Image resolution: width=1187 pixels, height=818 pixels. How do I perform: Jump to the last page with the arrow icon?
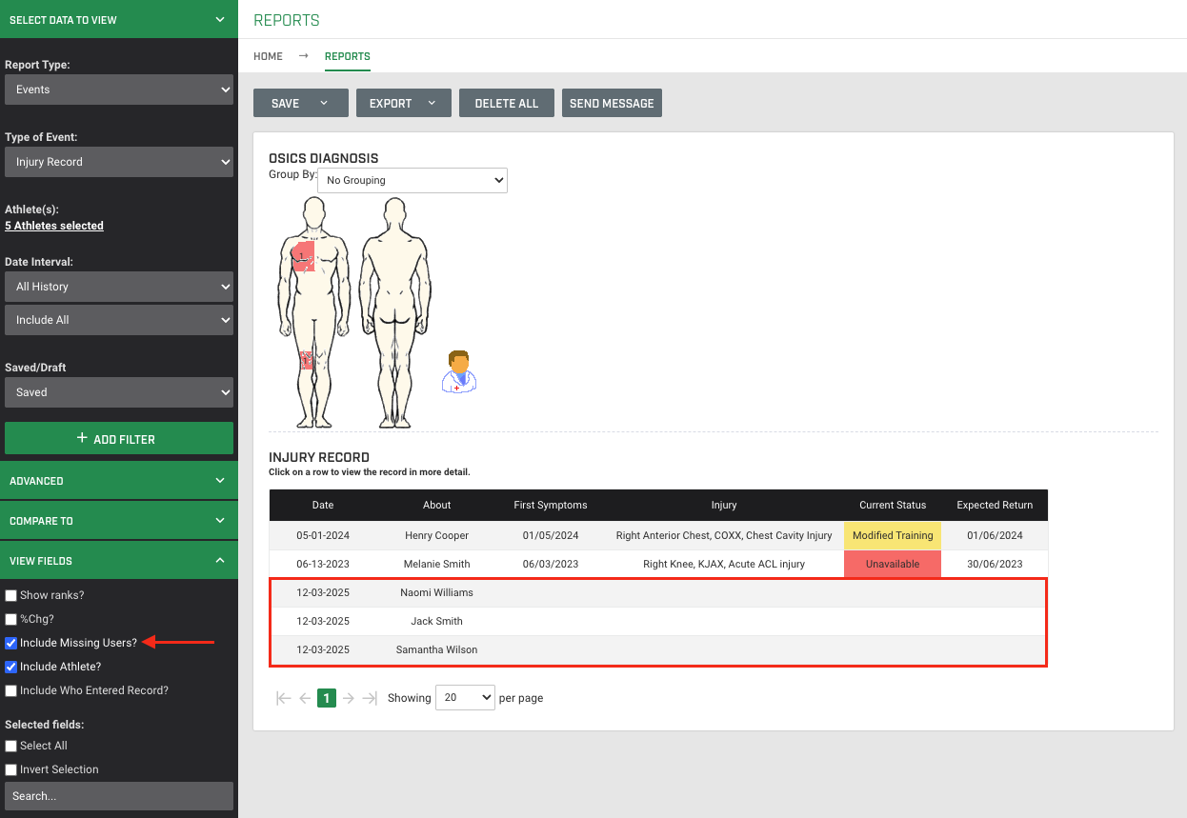(x=370, y=698)
